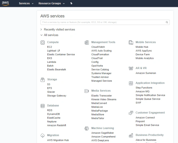This screenshot has width=178, height=143.
Task: Open Amazon Connect
Action: [145, 118]
